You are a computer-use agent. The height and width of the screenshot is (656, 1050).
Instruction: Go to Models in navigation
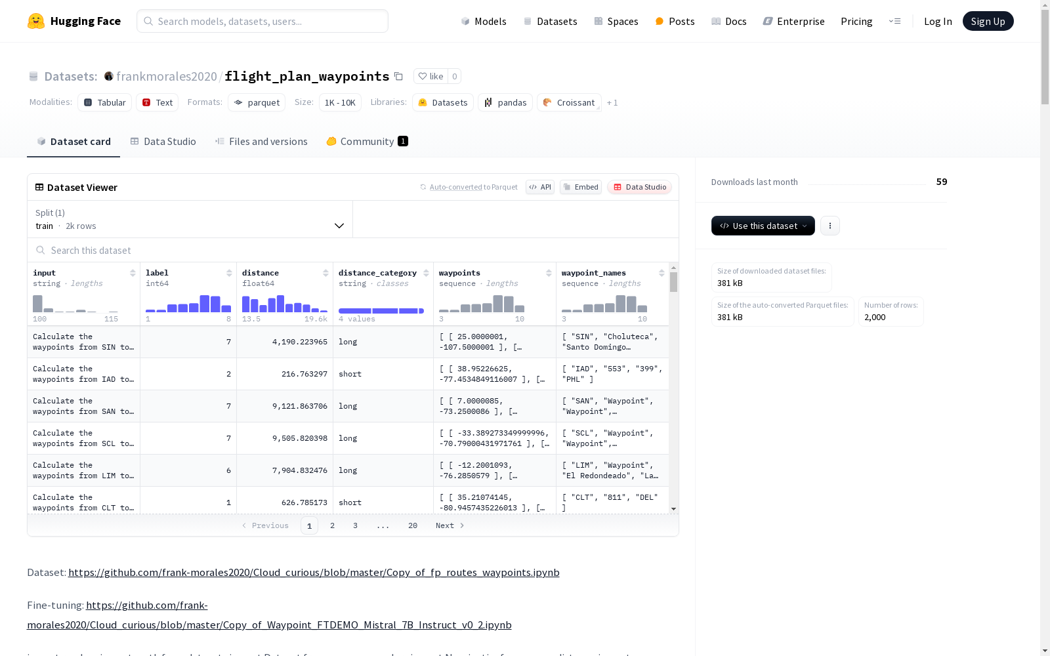(484, 21)
